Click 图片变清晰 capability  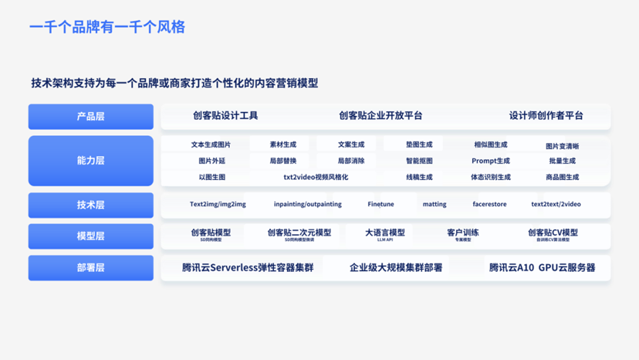[562, 146]
